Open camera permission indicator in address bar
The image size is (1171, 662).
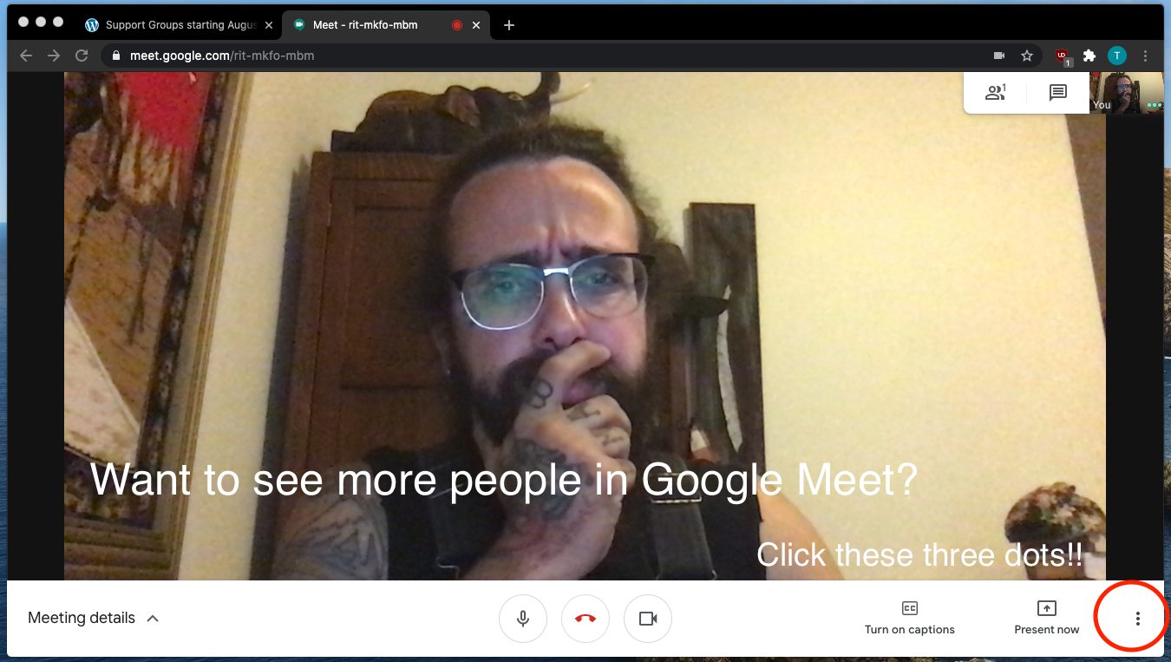coord(999,56)
